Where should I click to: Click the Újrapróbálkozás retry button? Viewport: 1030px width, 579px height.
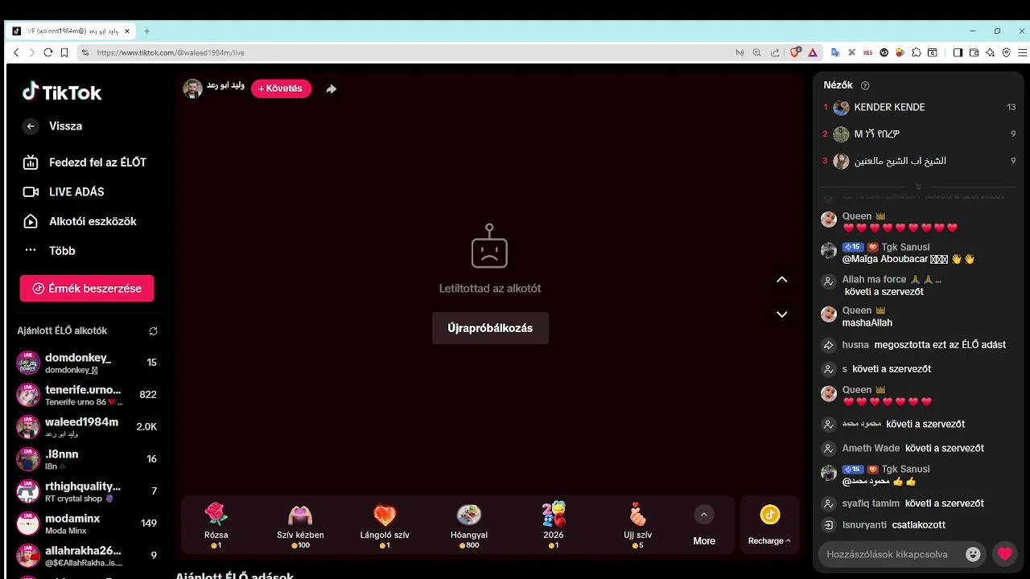point(490,328)
